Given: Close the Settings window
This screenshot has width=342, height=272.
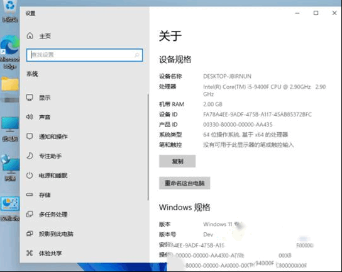Looking at the screenshot, I should pyautogui.click(x=334, y=13).
